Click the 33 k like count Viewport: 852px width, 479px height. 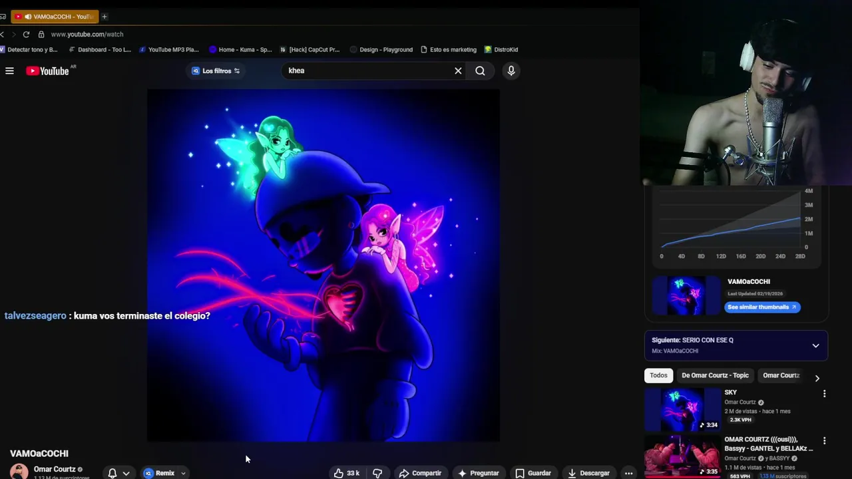[x=353, y=473]
